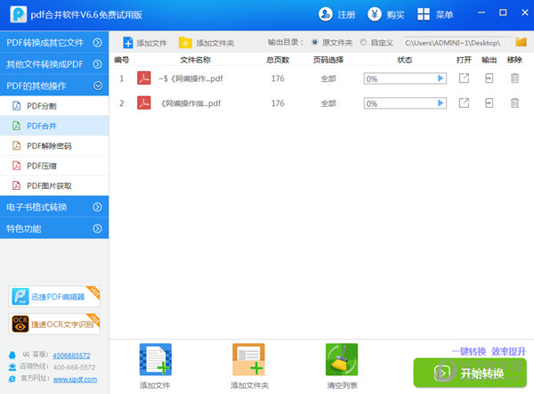Image resolution: width=534 pixels, height=394 pixels.
Task: Open the 菜单 menu grid
Action: coord(435,14)
